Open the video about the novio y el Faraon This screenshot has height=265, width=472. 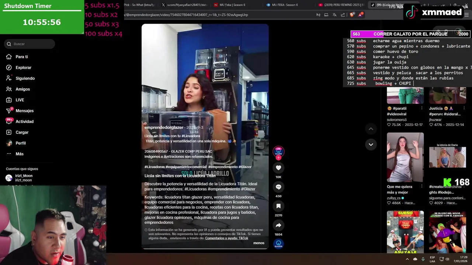coord(447,232)
